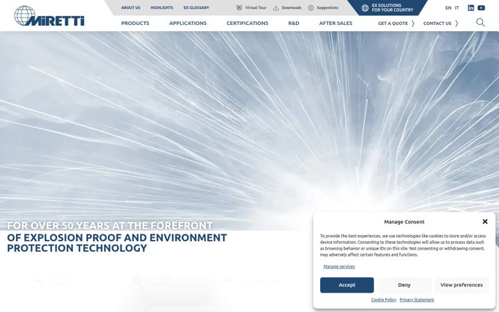Image resolution: width=499 pixels, height=312 pixels.
Task: Open the R&D menu
Action: (293, 24)
